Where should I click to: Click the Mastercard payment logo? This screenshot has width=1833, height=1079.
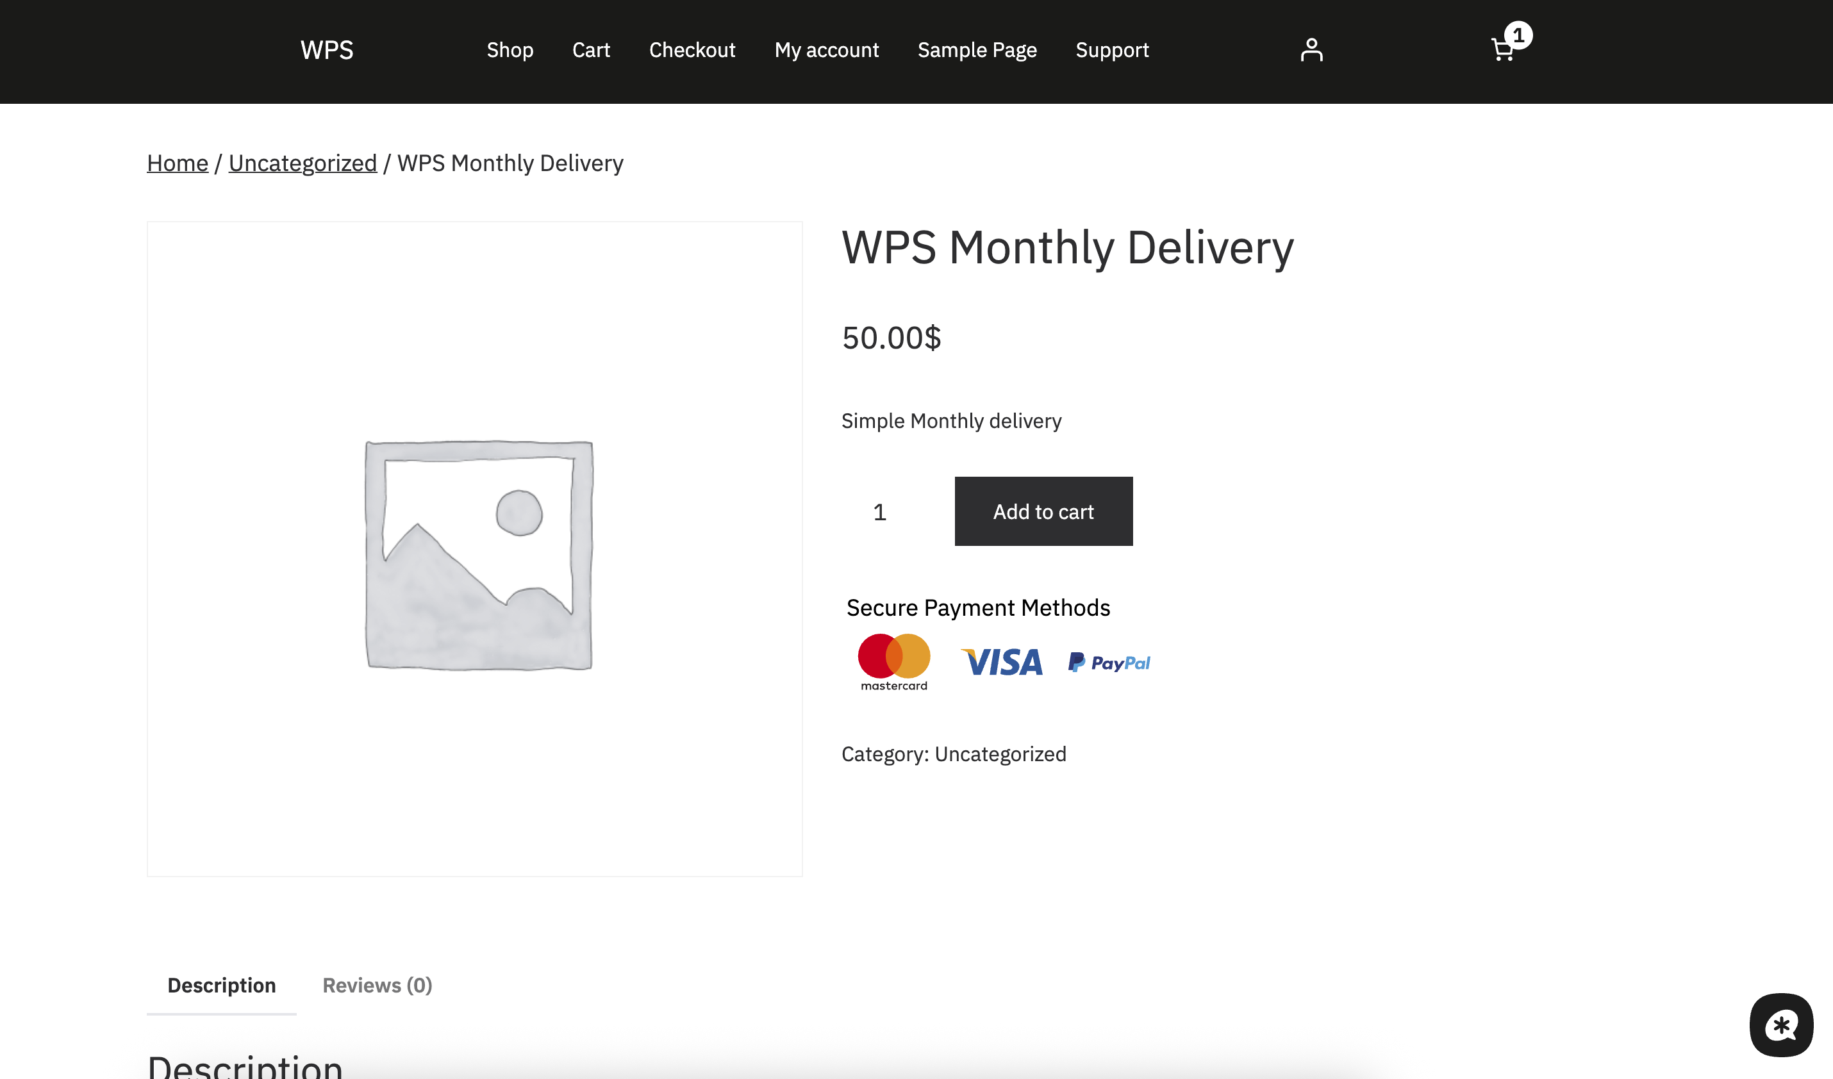tap(894, 662)
